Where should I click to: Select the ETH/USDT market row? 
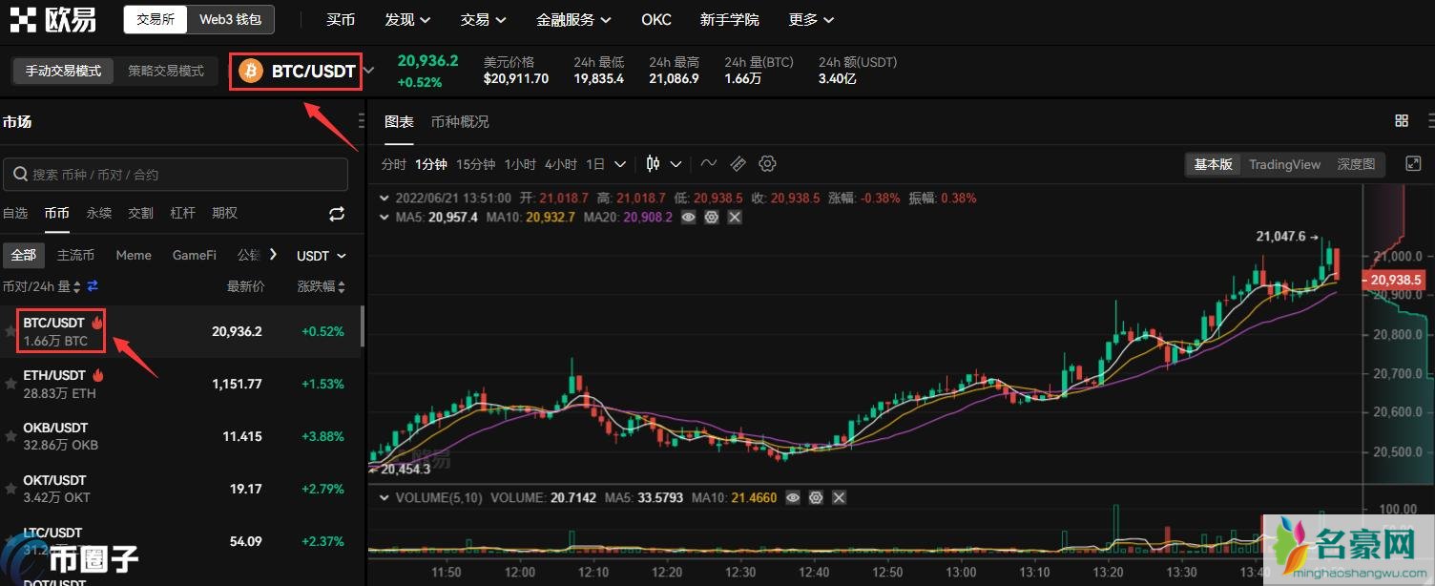(179, 384)
